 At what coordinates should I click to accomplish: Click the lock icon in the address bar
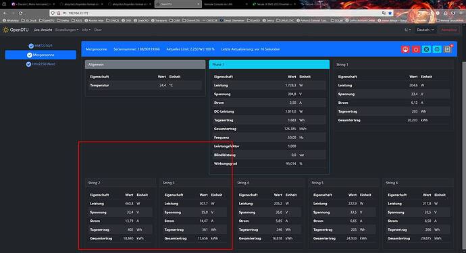(x=59, y=13)
